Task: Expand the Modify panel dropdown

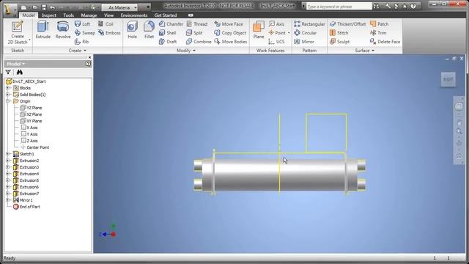Action: [194, 51]
